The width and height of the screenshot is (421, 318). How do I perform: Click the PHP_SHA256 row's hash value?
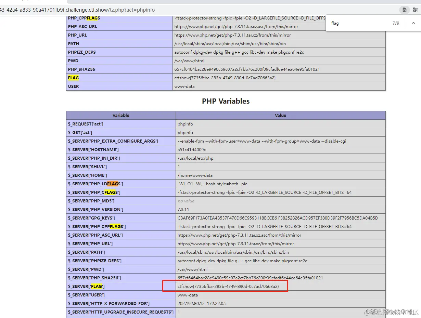(247, 69)
